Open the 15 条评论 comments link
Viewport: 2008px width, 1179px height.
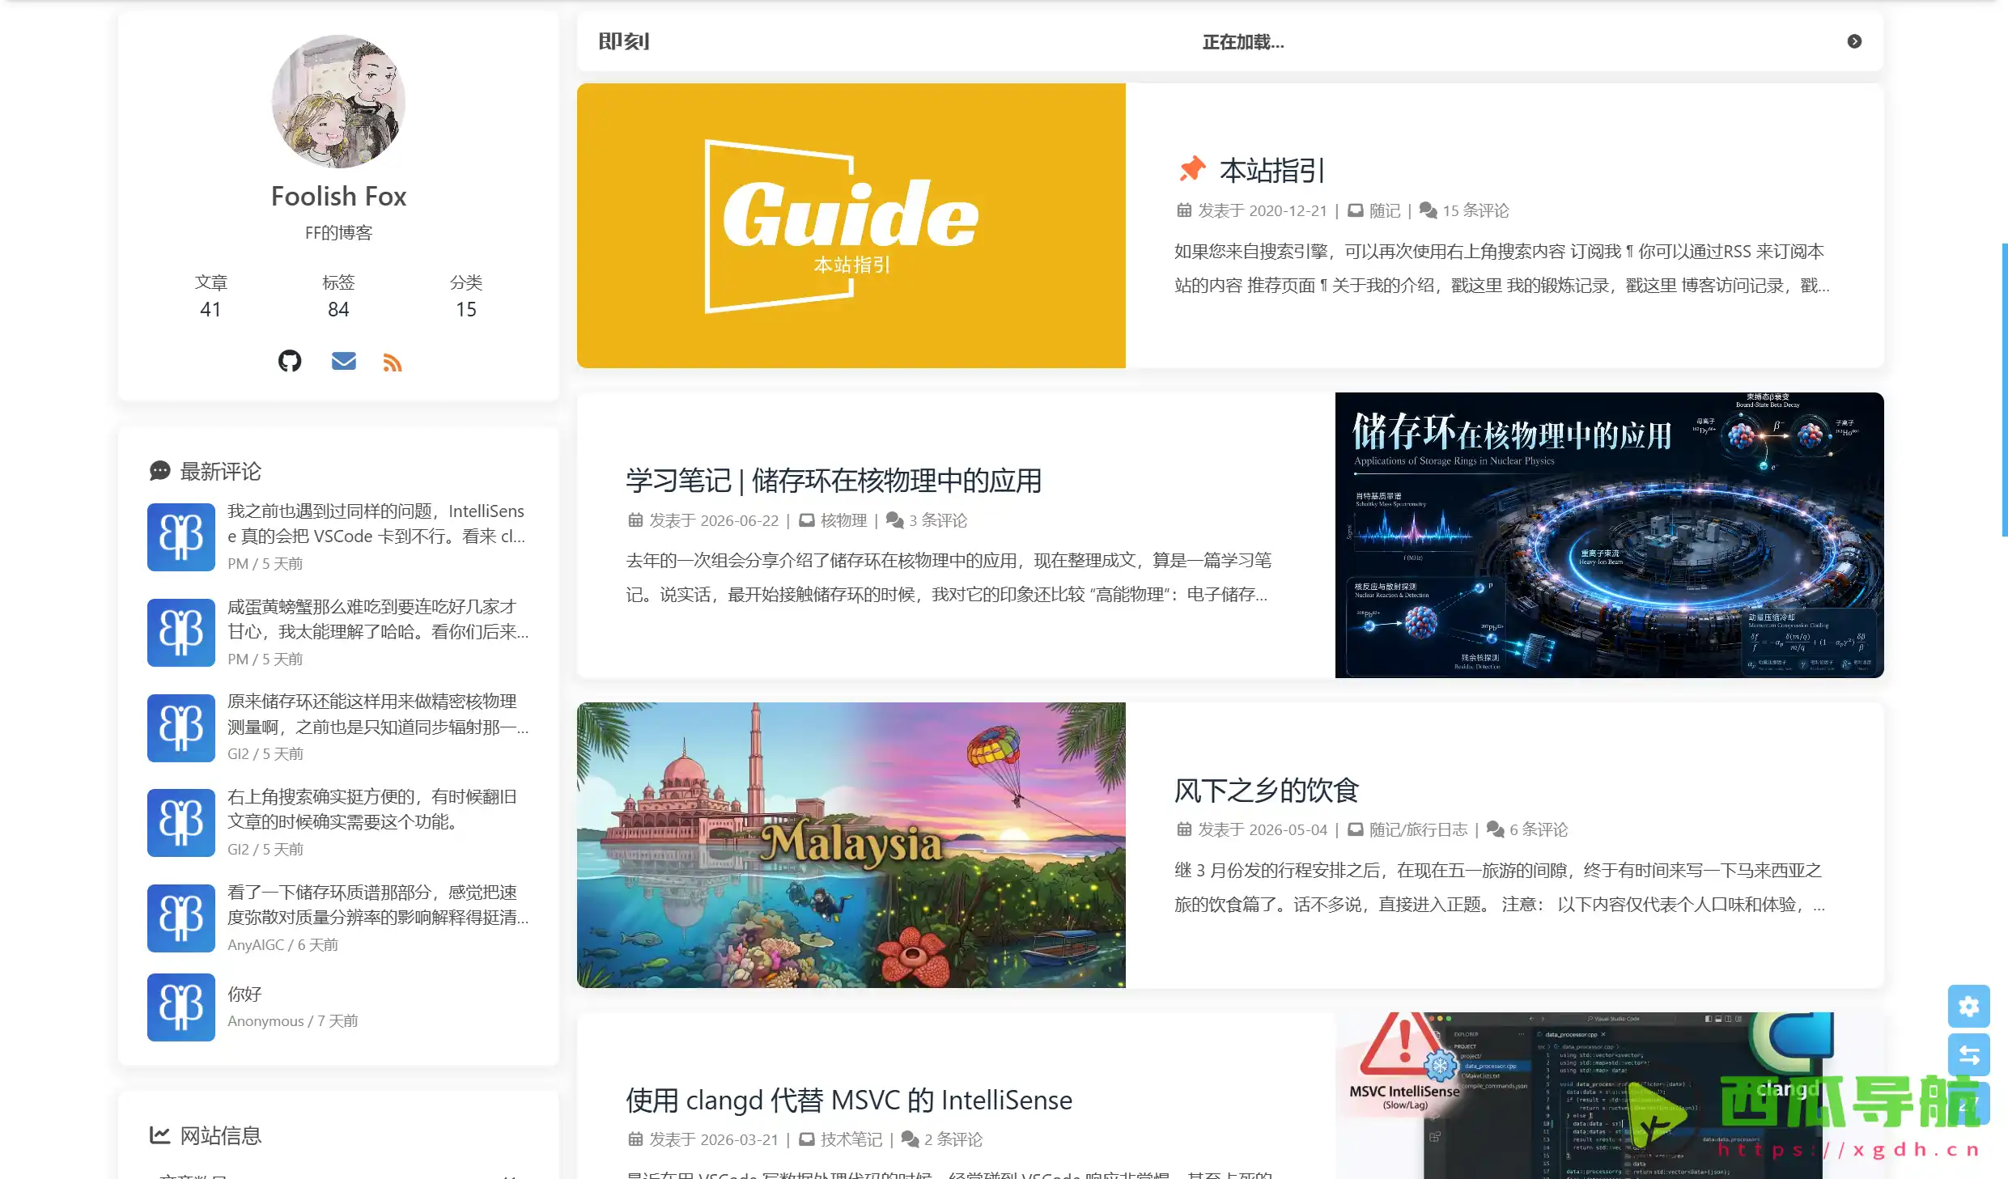(1475, 210)
